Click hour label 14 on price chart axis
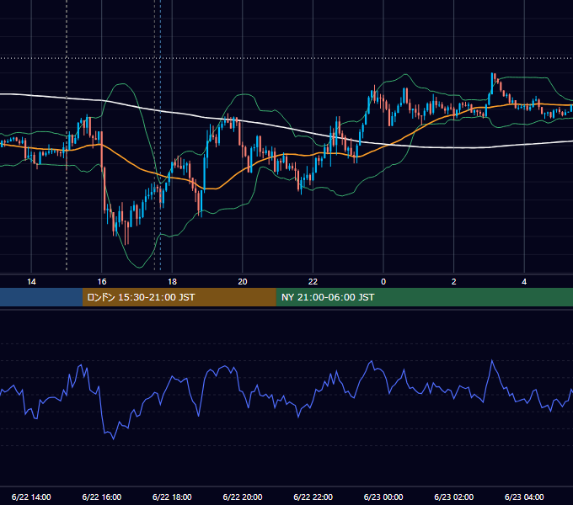Image resolution: width=573 pixels, height=505 pixels. (x=31, y=282)
